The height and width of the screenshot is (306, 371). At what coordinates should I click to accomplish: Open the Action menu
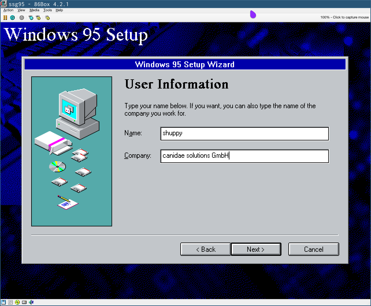coord(8,10)
